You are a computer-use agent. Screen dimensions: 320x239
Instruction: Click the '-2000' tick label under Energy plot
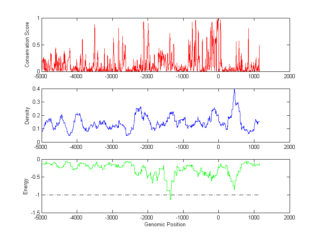tap(147, 218)
